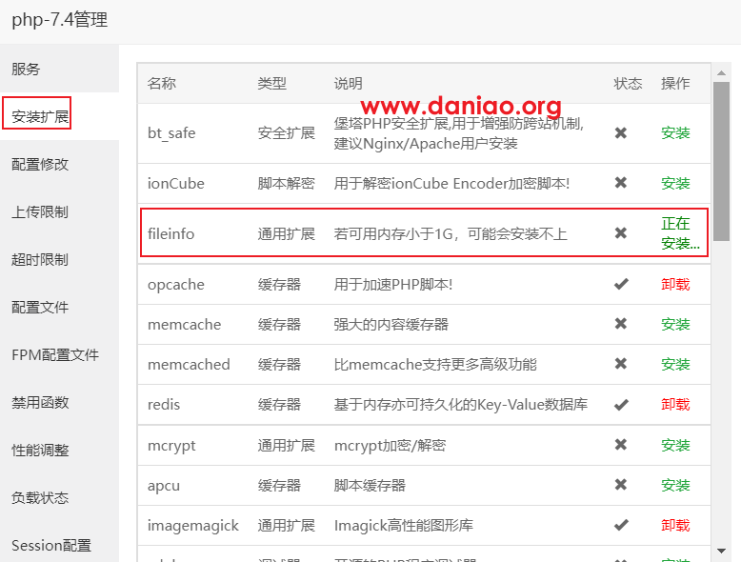Click the scrollbar down arrow
Viewport: 741px width, 562px height.
(x=721, y=551)
